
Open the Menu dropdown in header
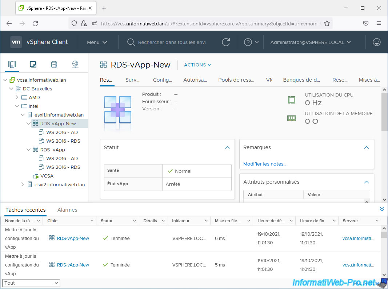[x=97, y=42]
